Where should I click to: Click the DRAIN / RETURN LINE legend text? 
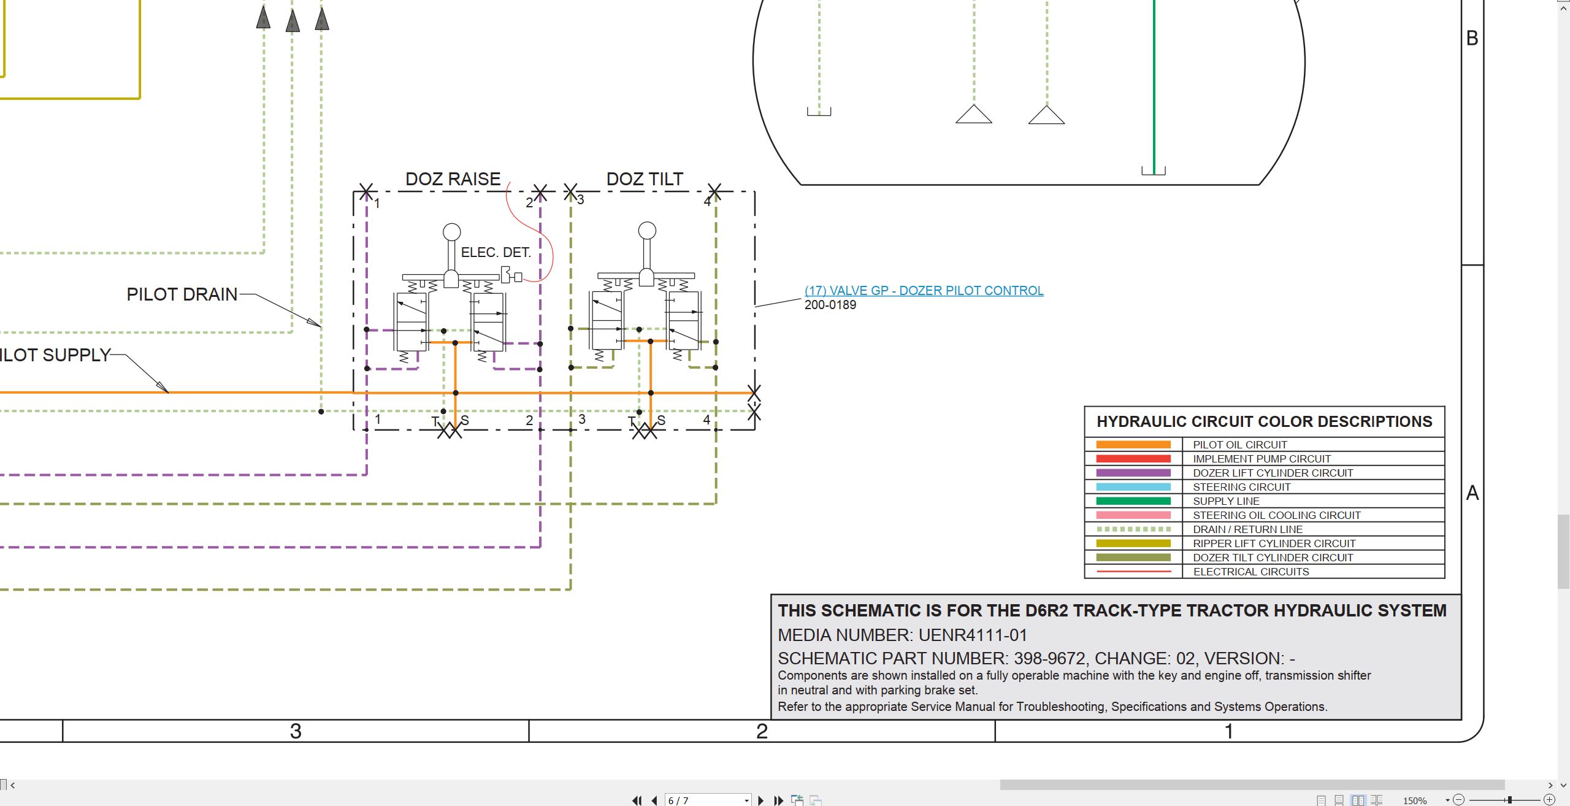coord(1248,529)
